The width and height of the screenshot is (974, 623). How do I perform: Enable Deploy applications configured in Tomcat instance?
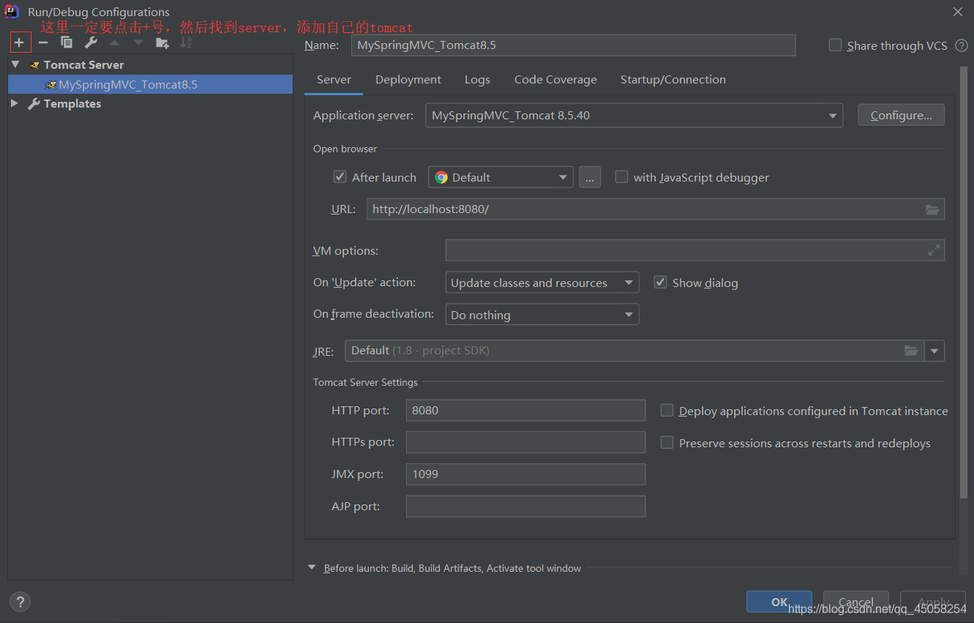[x=667, y=411]
